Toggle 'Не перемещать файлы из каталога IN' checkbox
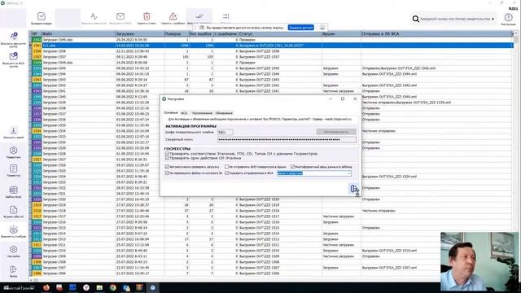Viewport: 521px width, 293px height. (167, 173)
